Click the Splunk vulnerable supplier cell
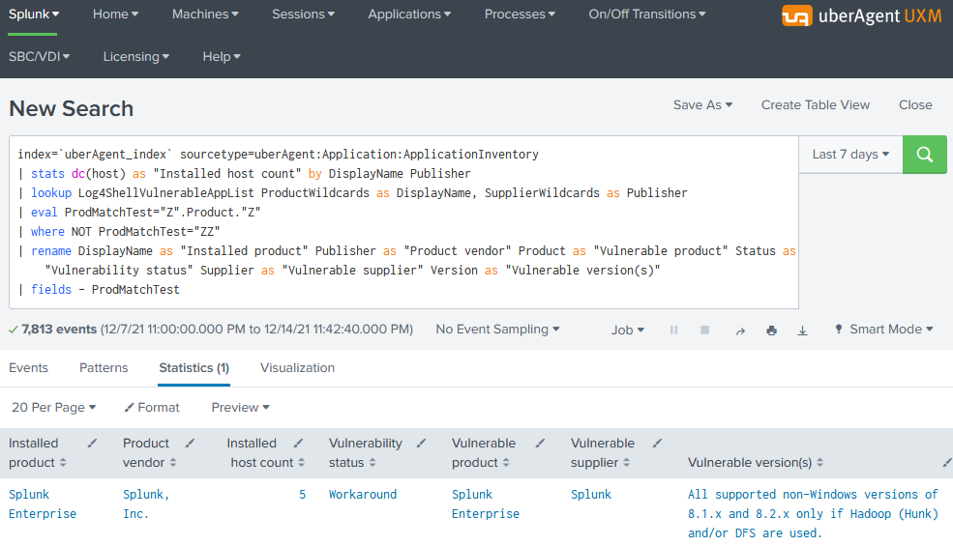The width and height of the screenshot is (953, 546). coord(591,495)
